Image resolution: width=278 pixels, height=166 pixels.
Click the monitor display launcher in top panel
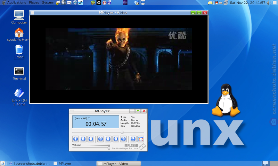pos(143,2)
